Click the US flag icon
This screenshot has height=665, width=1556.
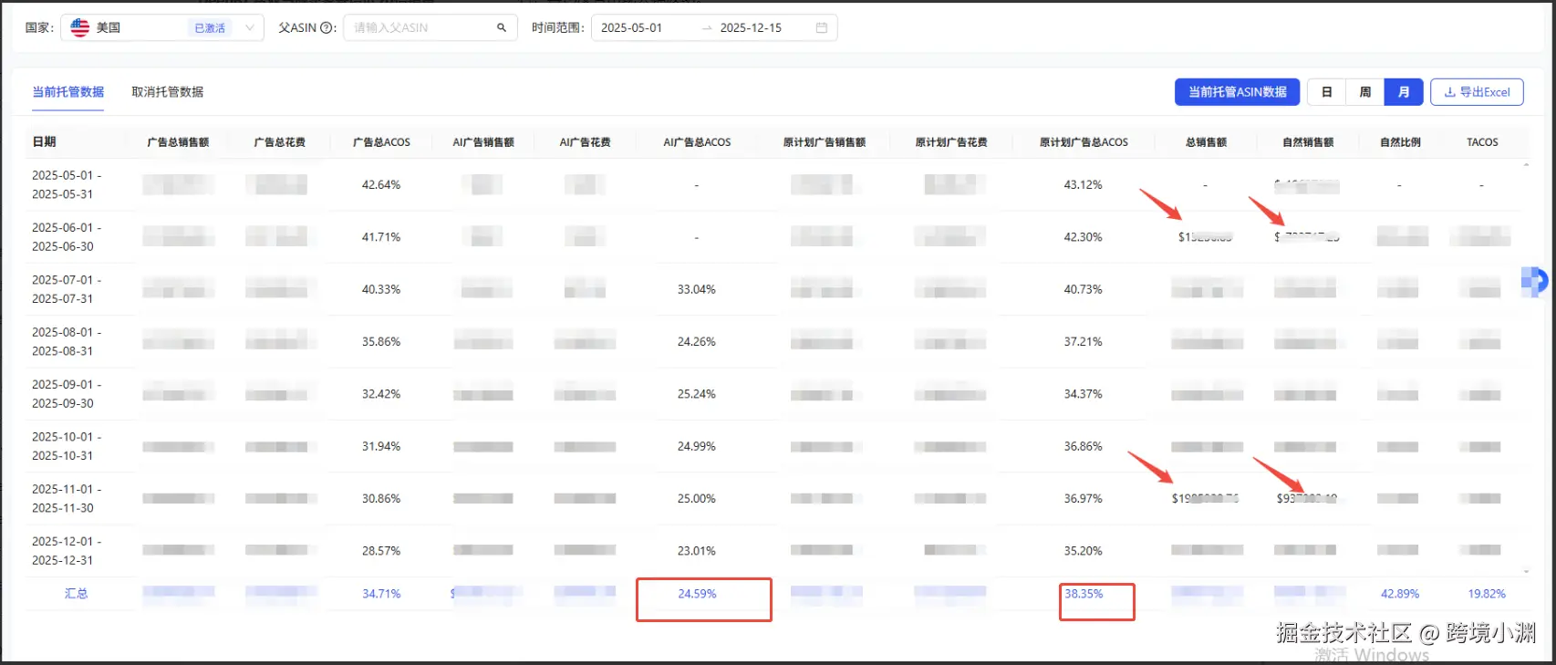(x=80, y=27)
